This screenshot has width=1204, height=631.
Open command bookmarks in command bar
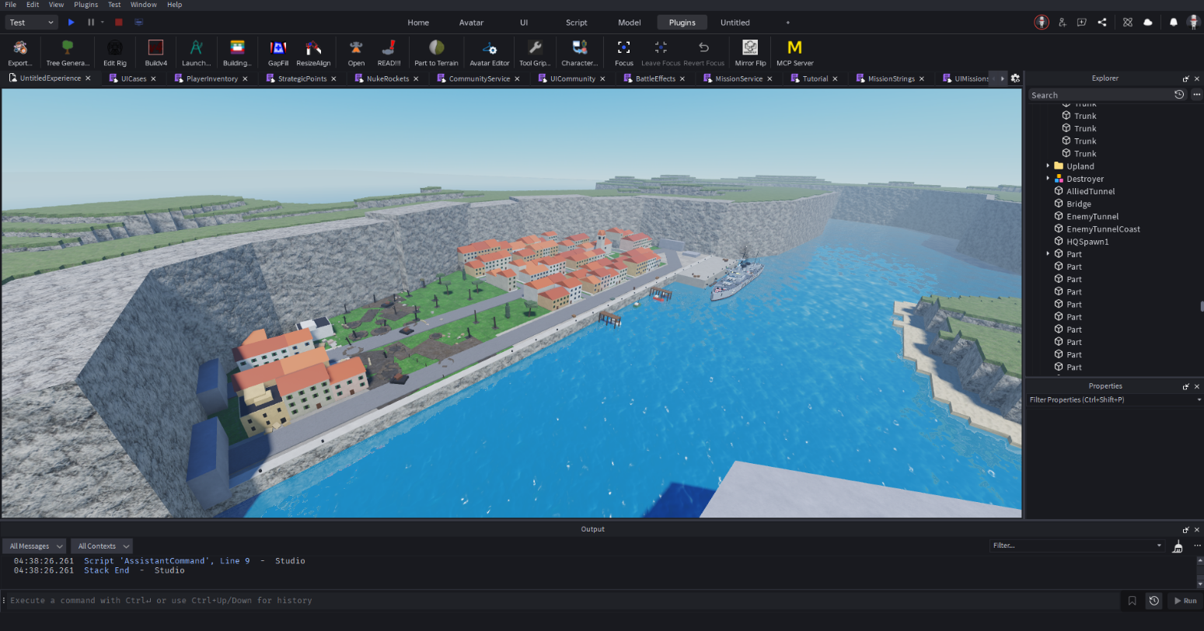click(x=1132, y=601)
